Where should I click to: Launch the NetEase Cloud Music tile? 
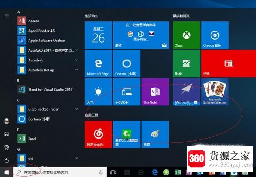pyautogui.click(x=98, y=134)
